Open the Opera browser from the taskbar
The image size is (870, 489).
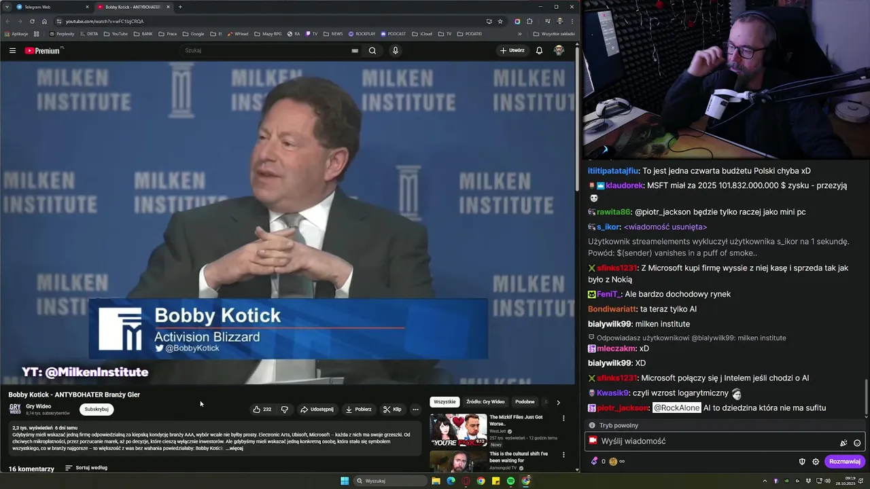click(466, 481)
